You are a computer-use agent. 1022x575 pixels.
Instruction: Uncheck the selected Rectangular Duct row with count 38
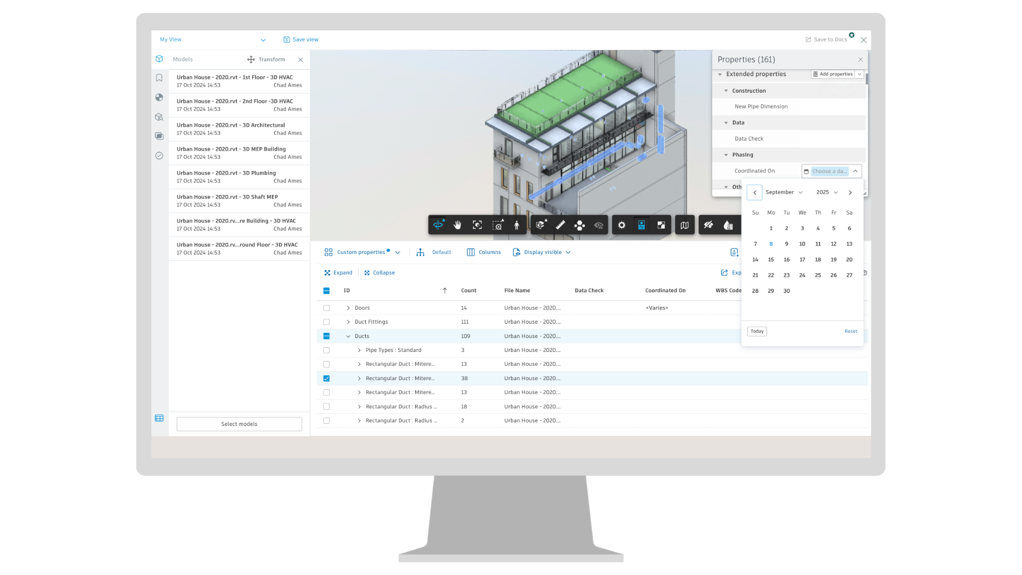coord(326,379)
